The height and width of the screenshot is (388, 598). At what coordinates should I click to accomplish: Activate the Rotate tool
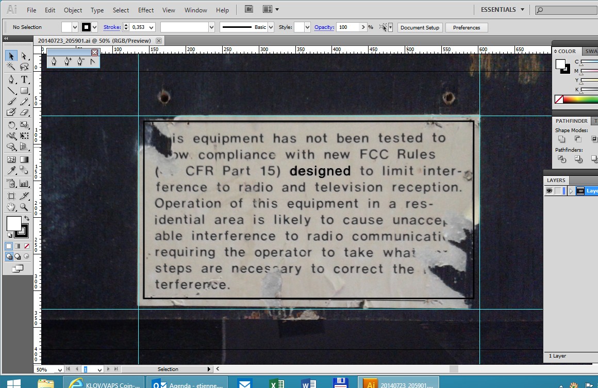coord(11,125)
